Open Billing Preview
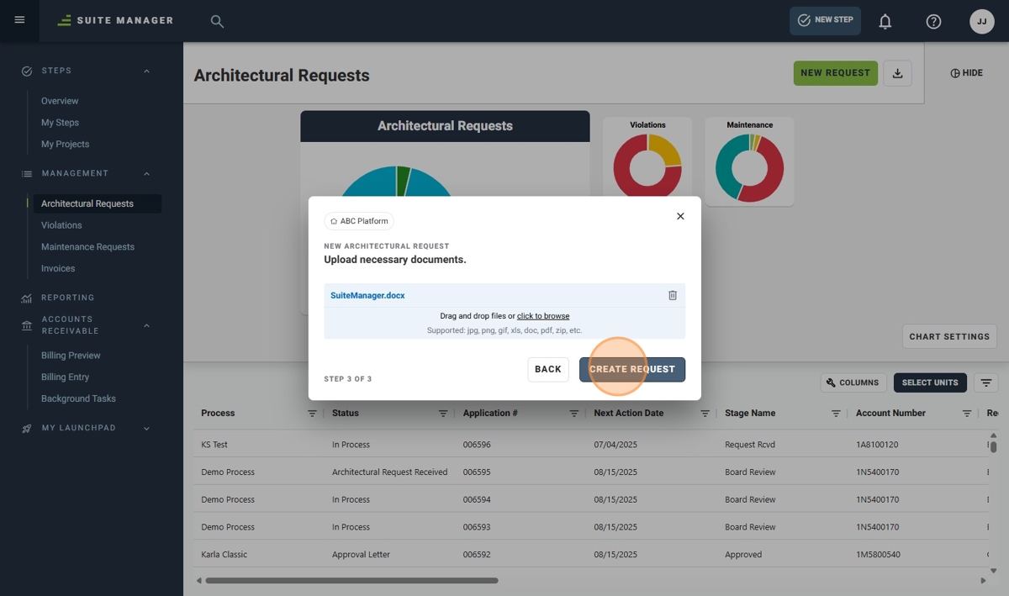 [71, 356]
